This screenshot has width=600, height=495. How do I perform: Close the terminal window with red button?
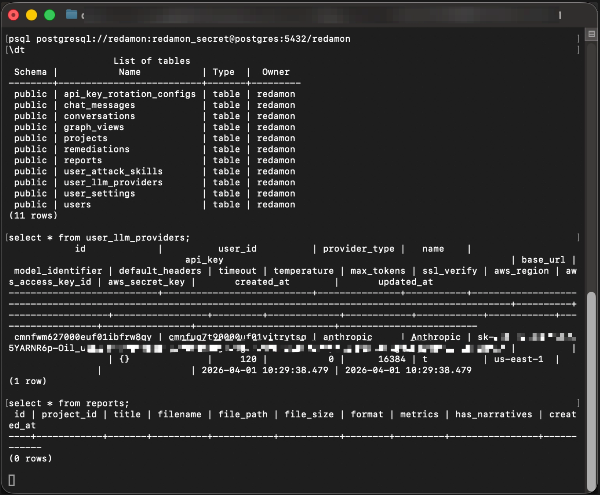13,15
